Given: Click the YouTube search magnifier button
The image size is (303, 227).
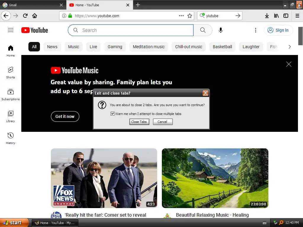Looking at the screenshot, I should (x=203, y=30).
